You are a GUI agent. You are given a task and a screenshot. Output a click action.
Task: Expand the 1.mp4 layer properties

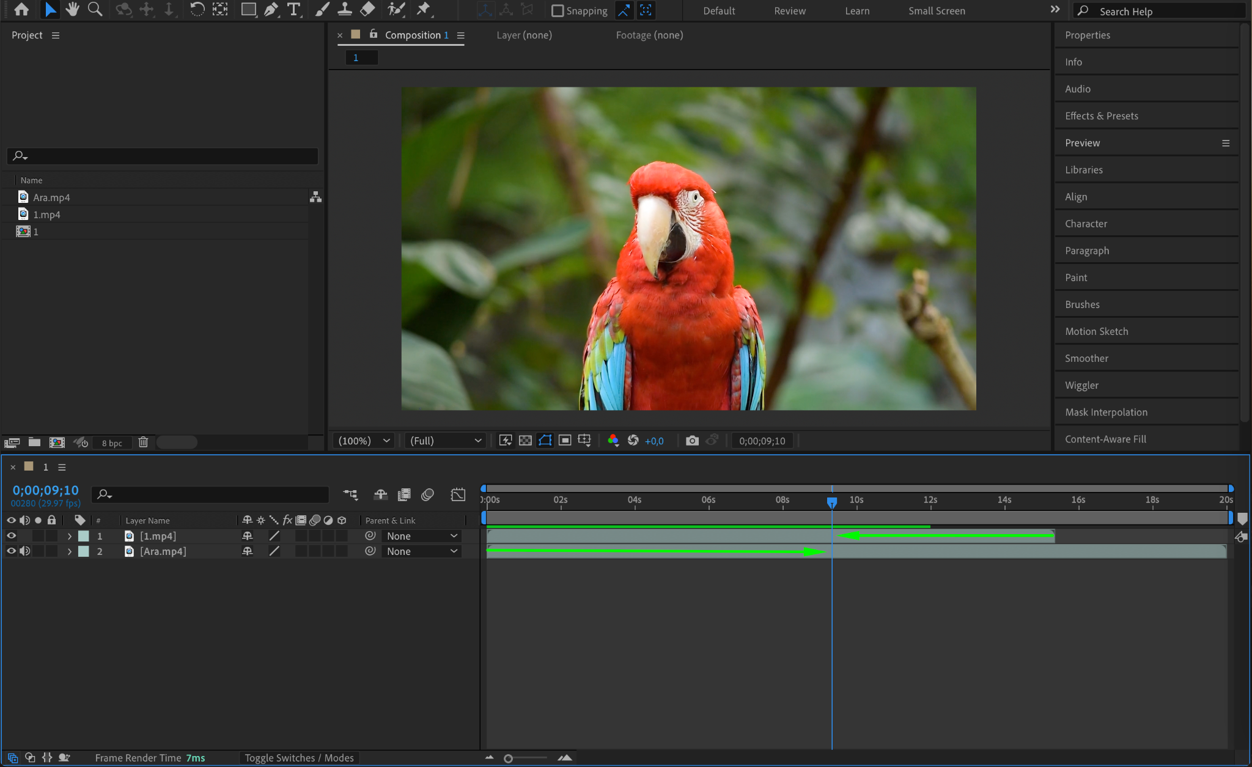pos(70,536)
